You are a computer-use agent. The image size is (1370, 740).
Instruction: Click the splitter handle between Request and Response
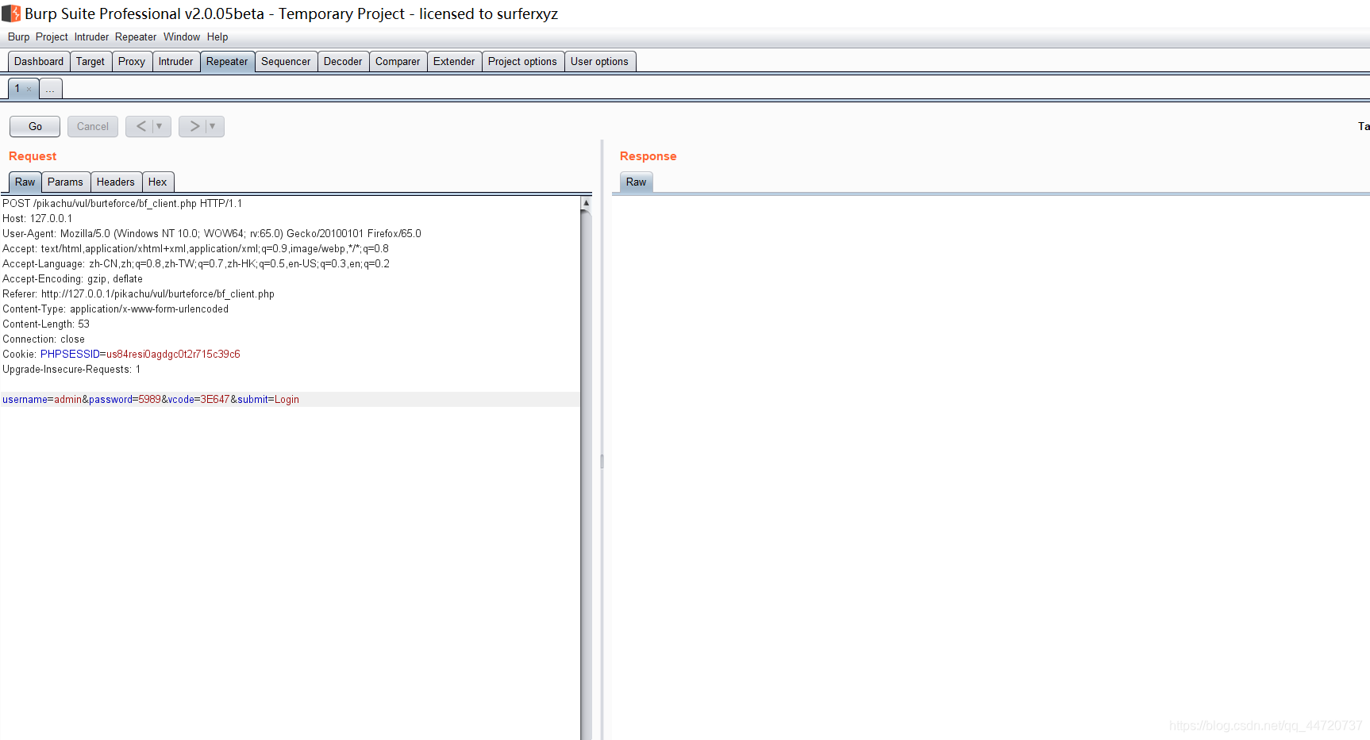(602, 461)
